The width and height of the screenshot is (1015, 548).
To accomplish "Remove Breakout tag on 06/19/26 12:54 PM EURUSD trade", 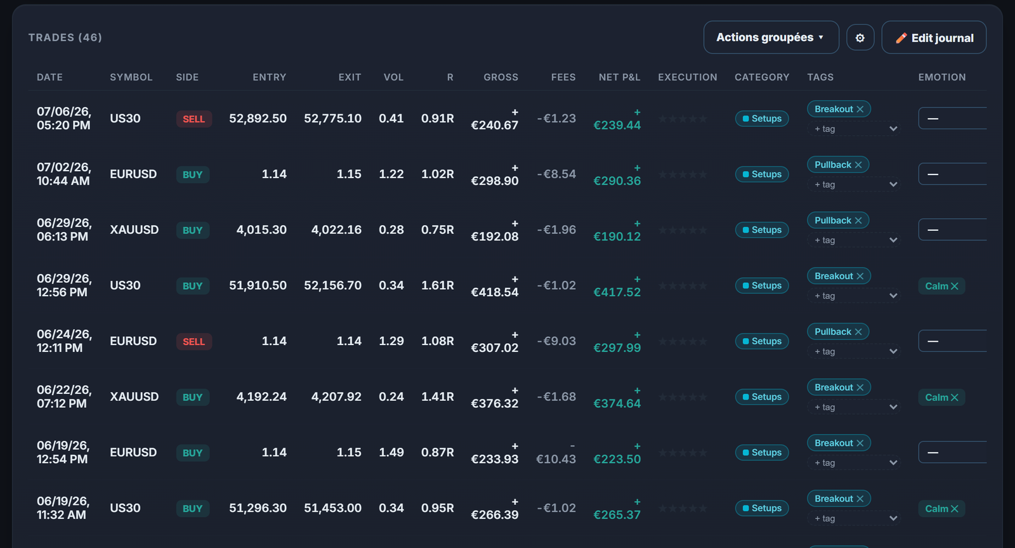I will [x=860, y=443].
